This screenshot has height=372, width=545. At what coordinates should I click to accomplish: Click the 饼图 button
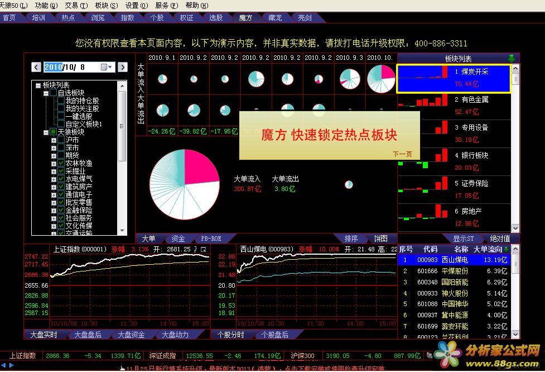coord(380,239)
